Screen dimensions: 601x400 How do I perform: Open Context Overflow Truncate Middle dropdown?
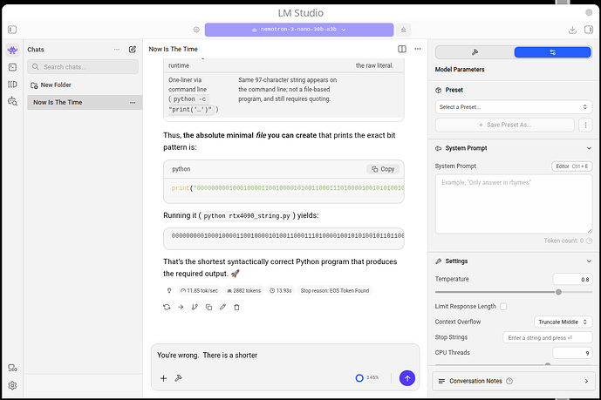(x=563, y=322)
